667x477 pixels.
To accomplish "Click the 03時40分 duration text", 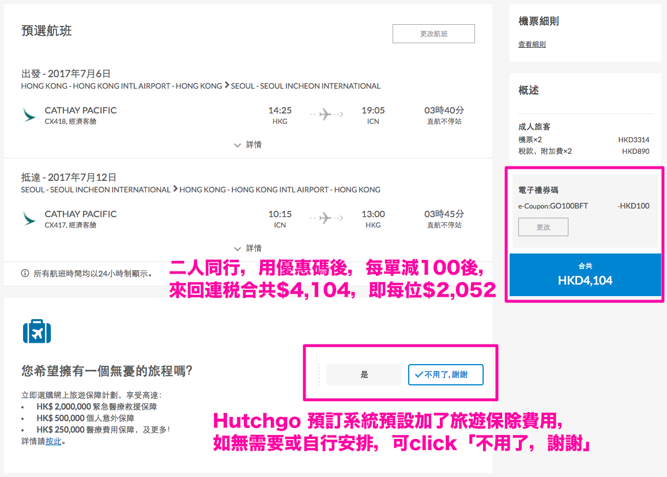I will [x=444, y=110].
